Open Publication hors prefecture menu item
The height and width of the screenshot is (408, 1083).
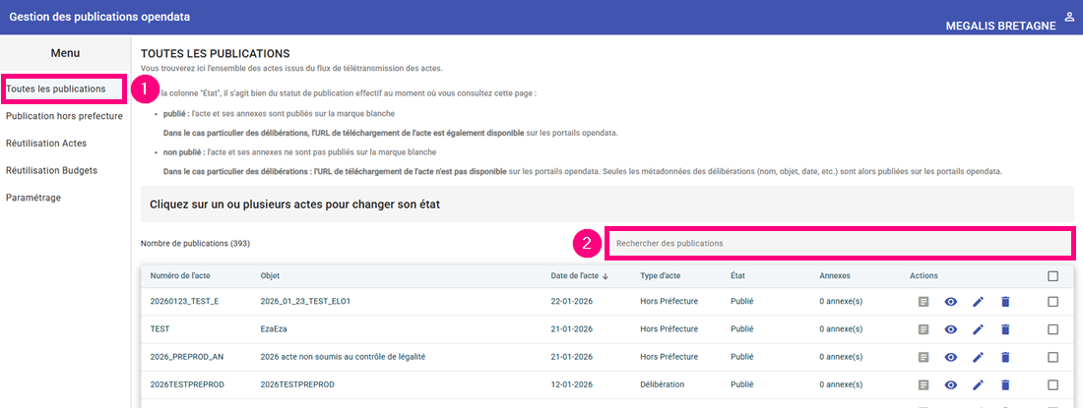point(64,116)
